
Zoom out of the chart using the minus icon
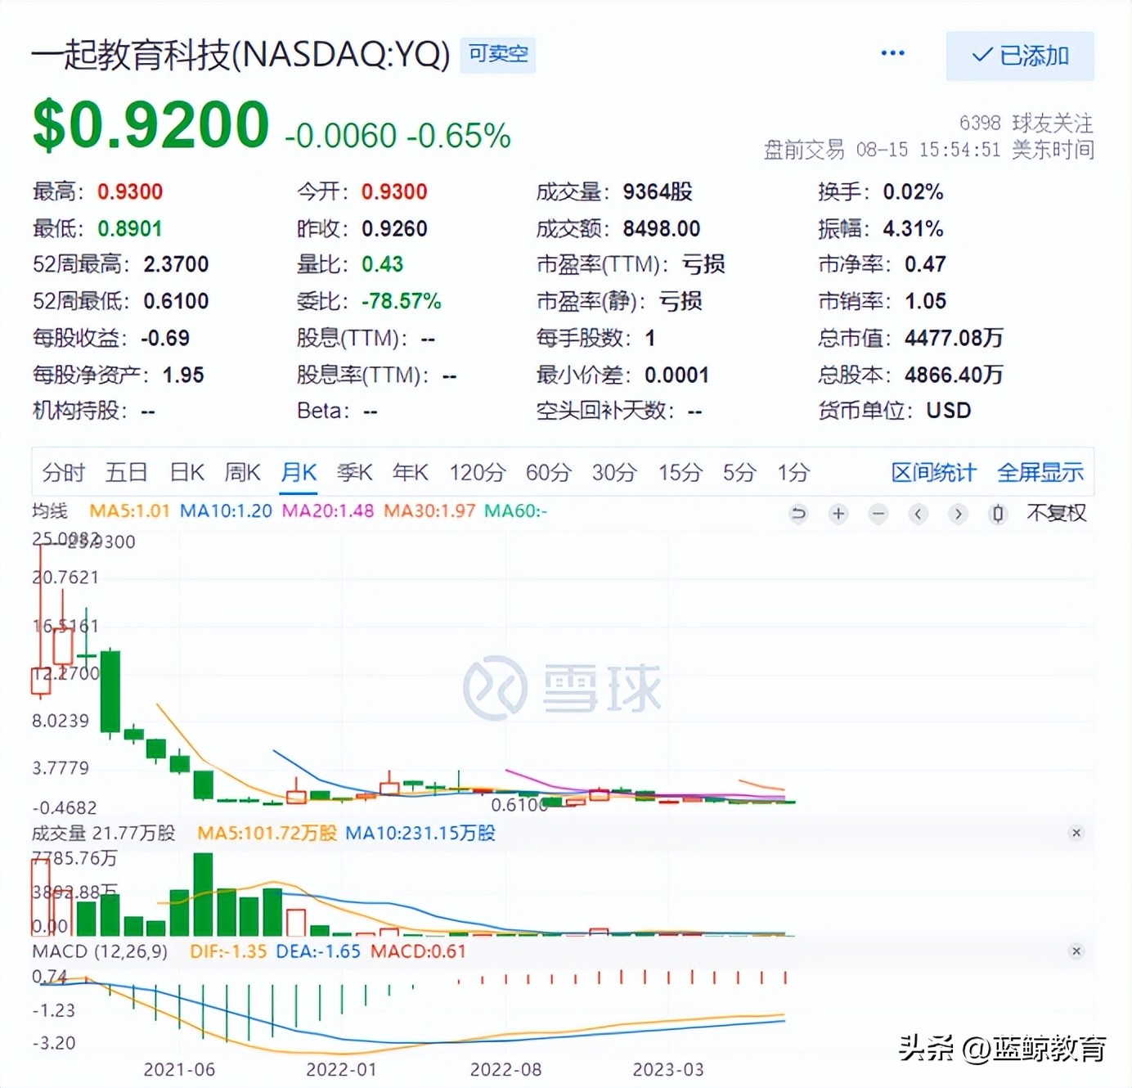click(x=878, y=514)
